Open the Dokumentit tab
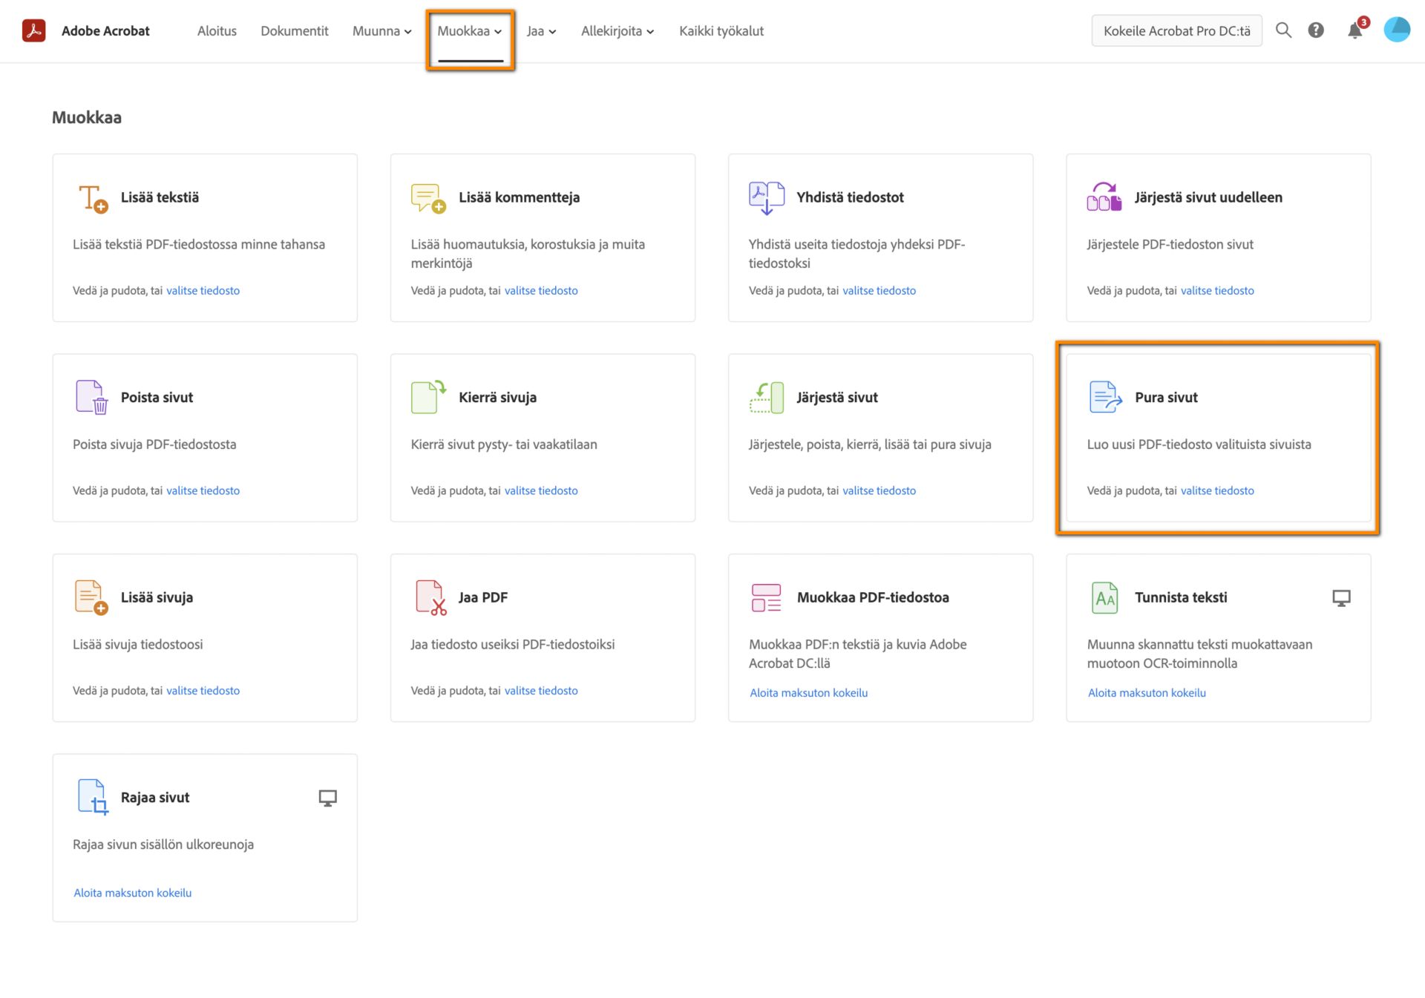The image size is (1425, 998). [x=295, y=31]
